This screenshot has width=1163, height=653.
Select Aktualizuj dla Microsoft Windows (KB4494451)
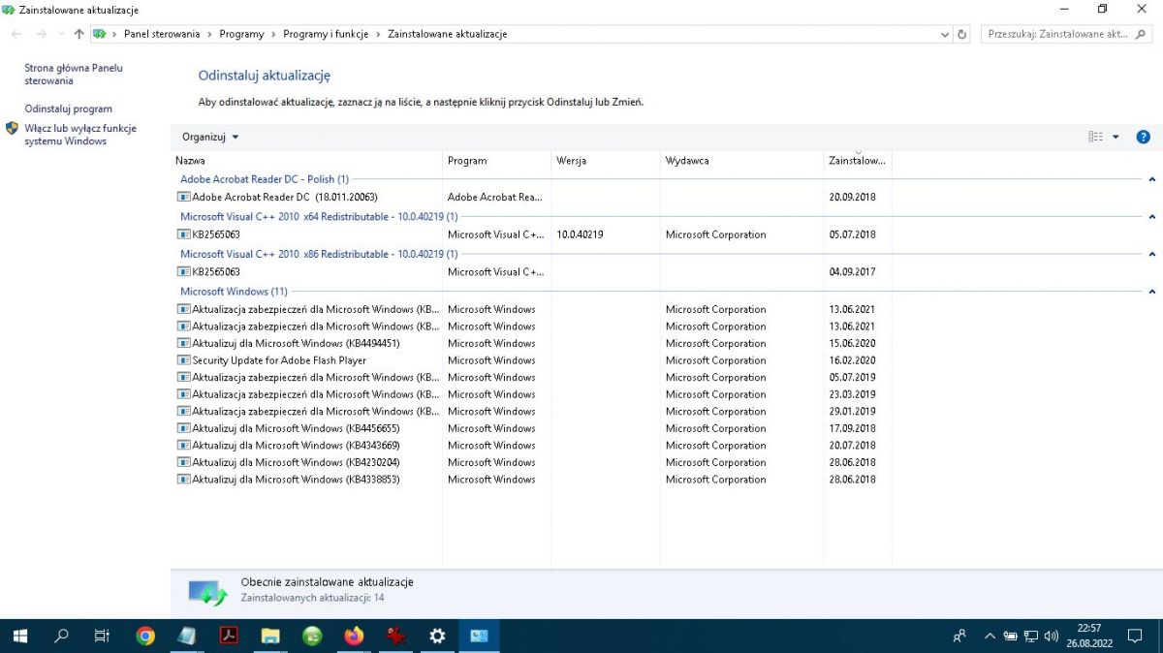(531, 343)
